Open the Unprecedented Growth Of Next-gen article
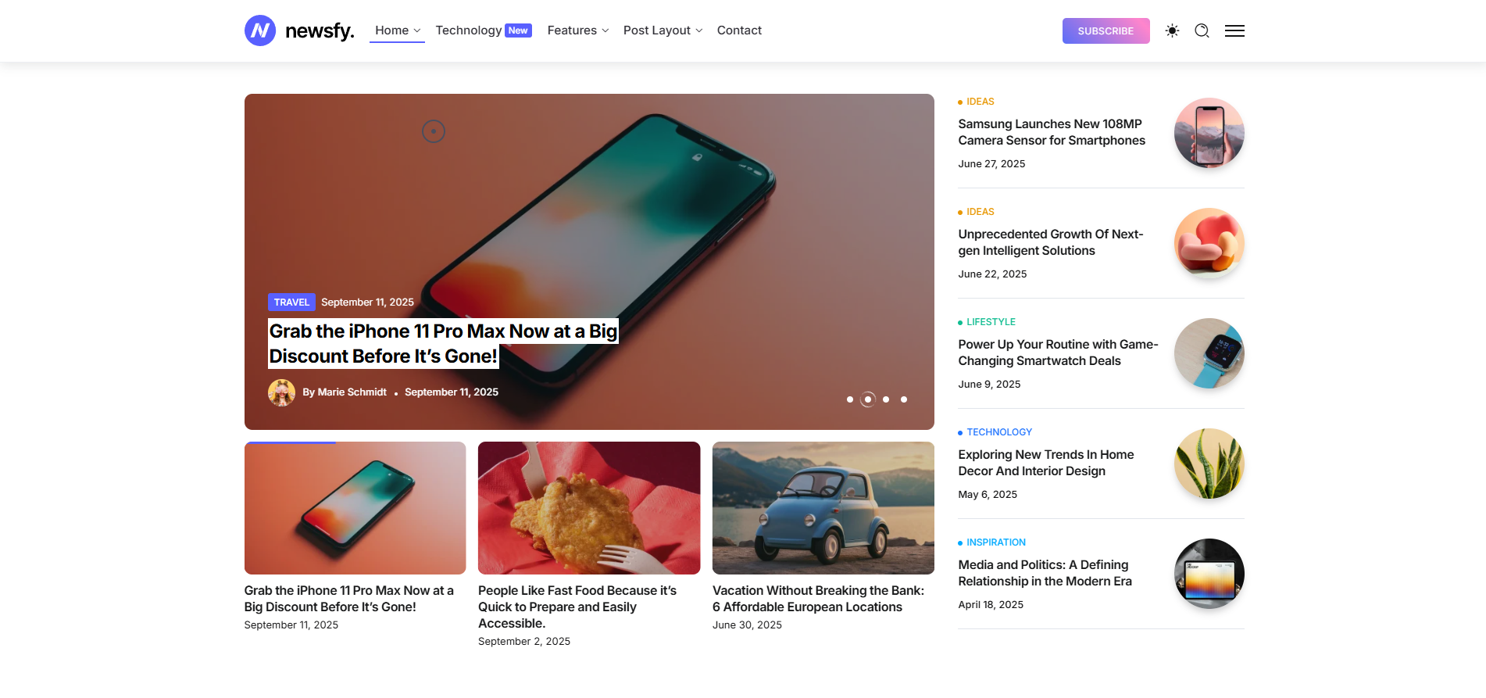The image size is (1486, 698). (x=1051, y=242)
